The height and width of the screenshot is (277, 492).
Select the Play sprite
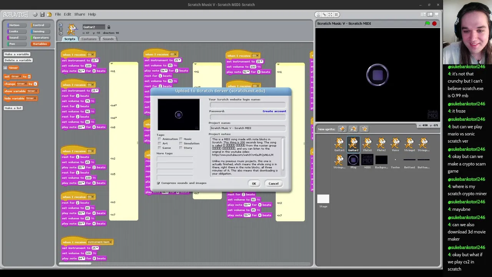point(353,161)
